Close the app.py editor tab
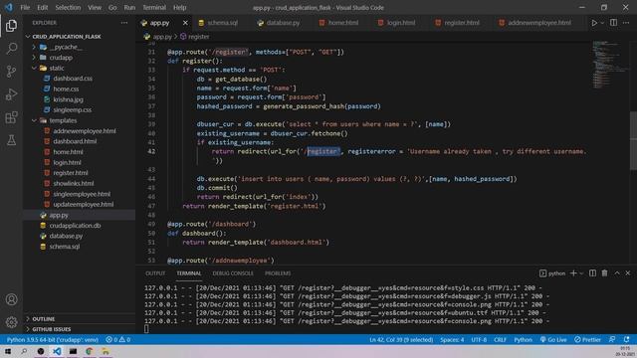Image resolution: width=637 pixels, height=358 pixels. tap(185, 23)
